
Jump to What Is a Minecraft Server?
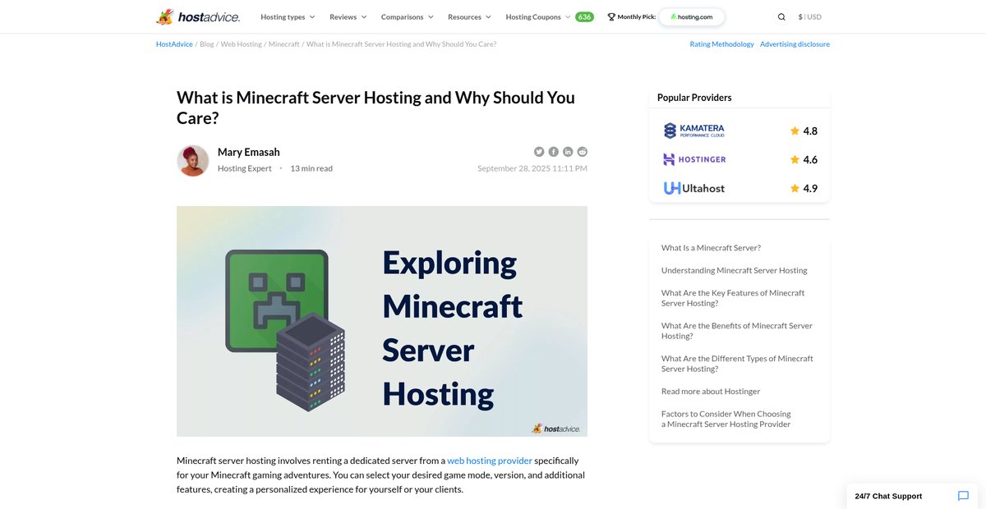pyautogui.click(x=711, y=248)
